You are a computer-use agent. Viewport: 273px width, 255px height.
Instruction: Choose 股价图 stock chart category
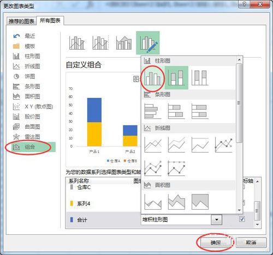(33, 117)
